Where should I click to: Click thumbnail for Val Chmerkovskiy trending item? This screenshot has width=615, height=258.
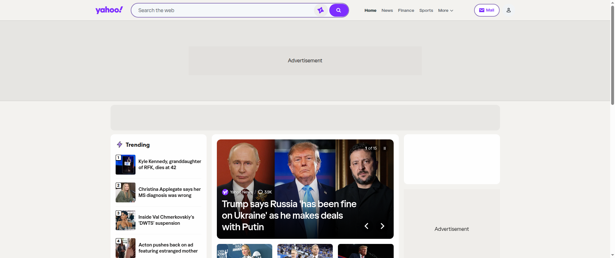[126, 220]
